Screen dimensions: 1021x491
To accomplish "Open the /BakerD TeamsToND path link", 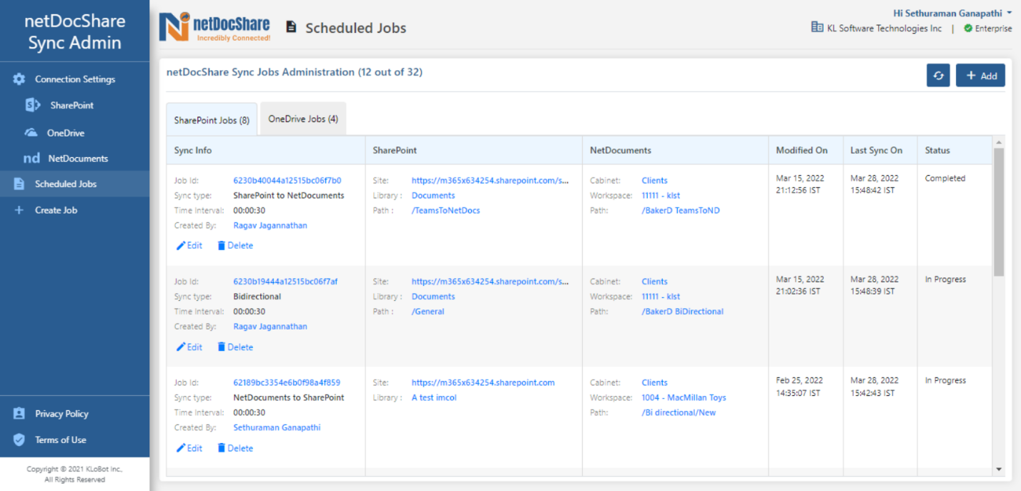I will [681, 210].
